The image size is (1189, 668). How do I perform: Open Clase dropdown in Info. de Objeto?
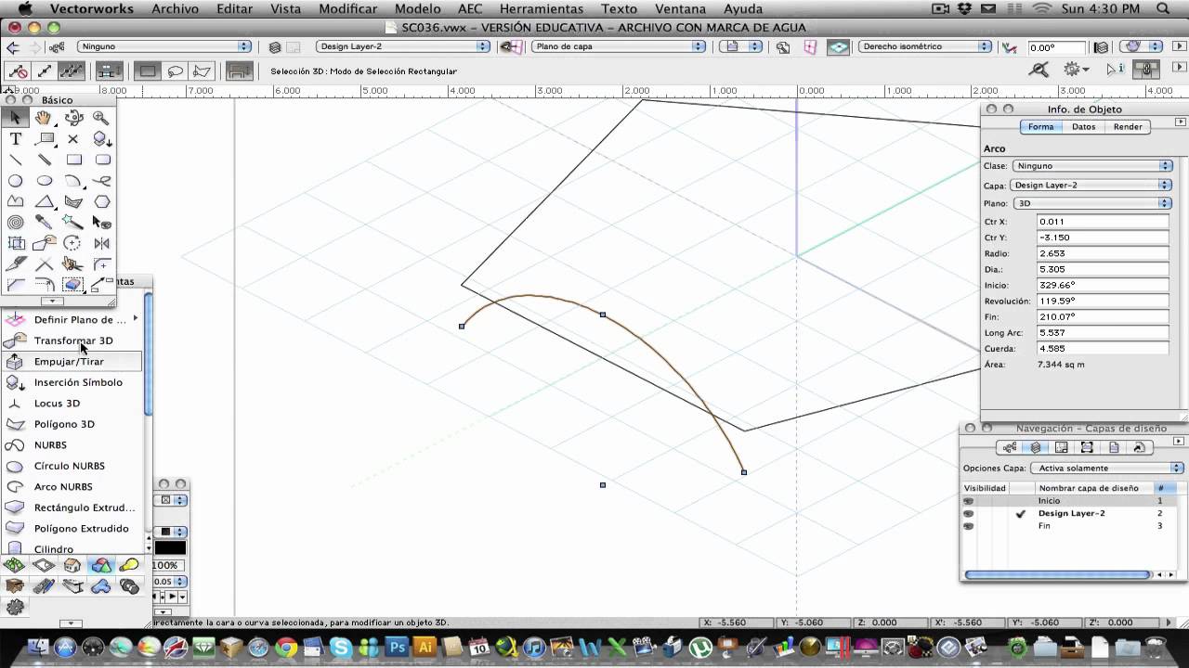pos(1091,166)
